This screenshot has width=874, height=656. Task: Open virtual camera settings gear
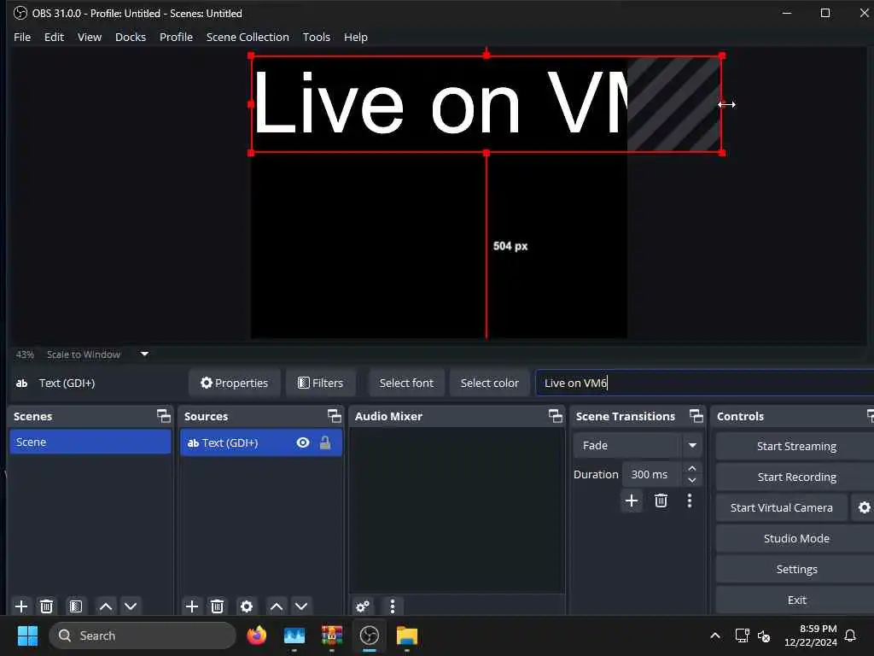click(x=864, y=507)
